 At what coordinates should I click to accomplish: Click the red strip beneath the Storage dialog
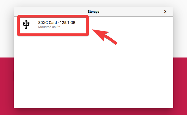coord(94,112)
